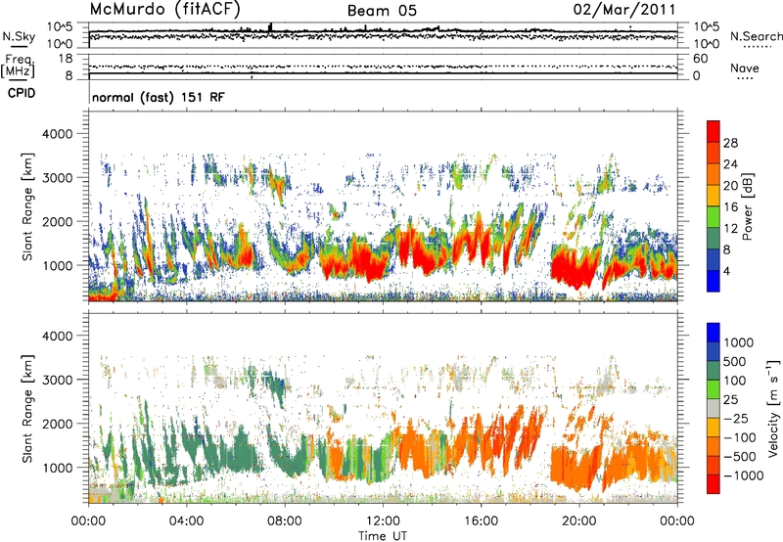
Task: Click the 12:00 time tick label
Action: click(383, 521)
